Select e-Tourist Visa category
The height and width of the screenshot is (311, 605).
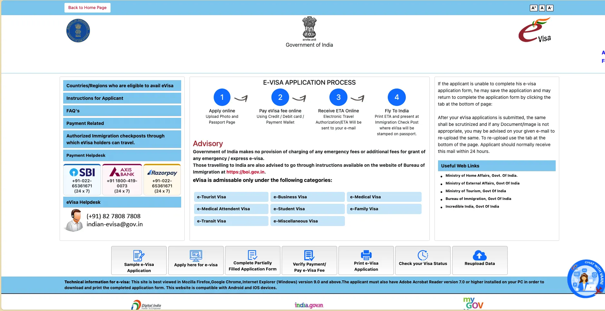231,197
